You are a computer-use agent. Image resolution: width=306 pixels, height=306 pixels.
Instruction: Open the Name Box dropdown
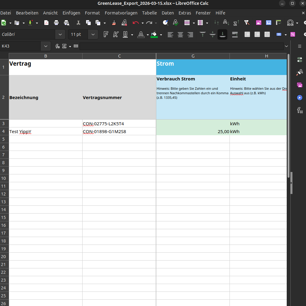(46, 46)
